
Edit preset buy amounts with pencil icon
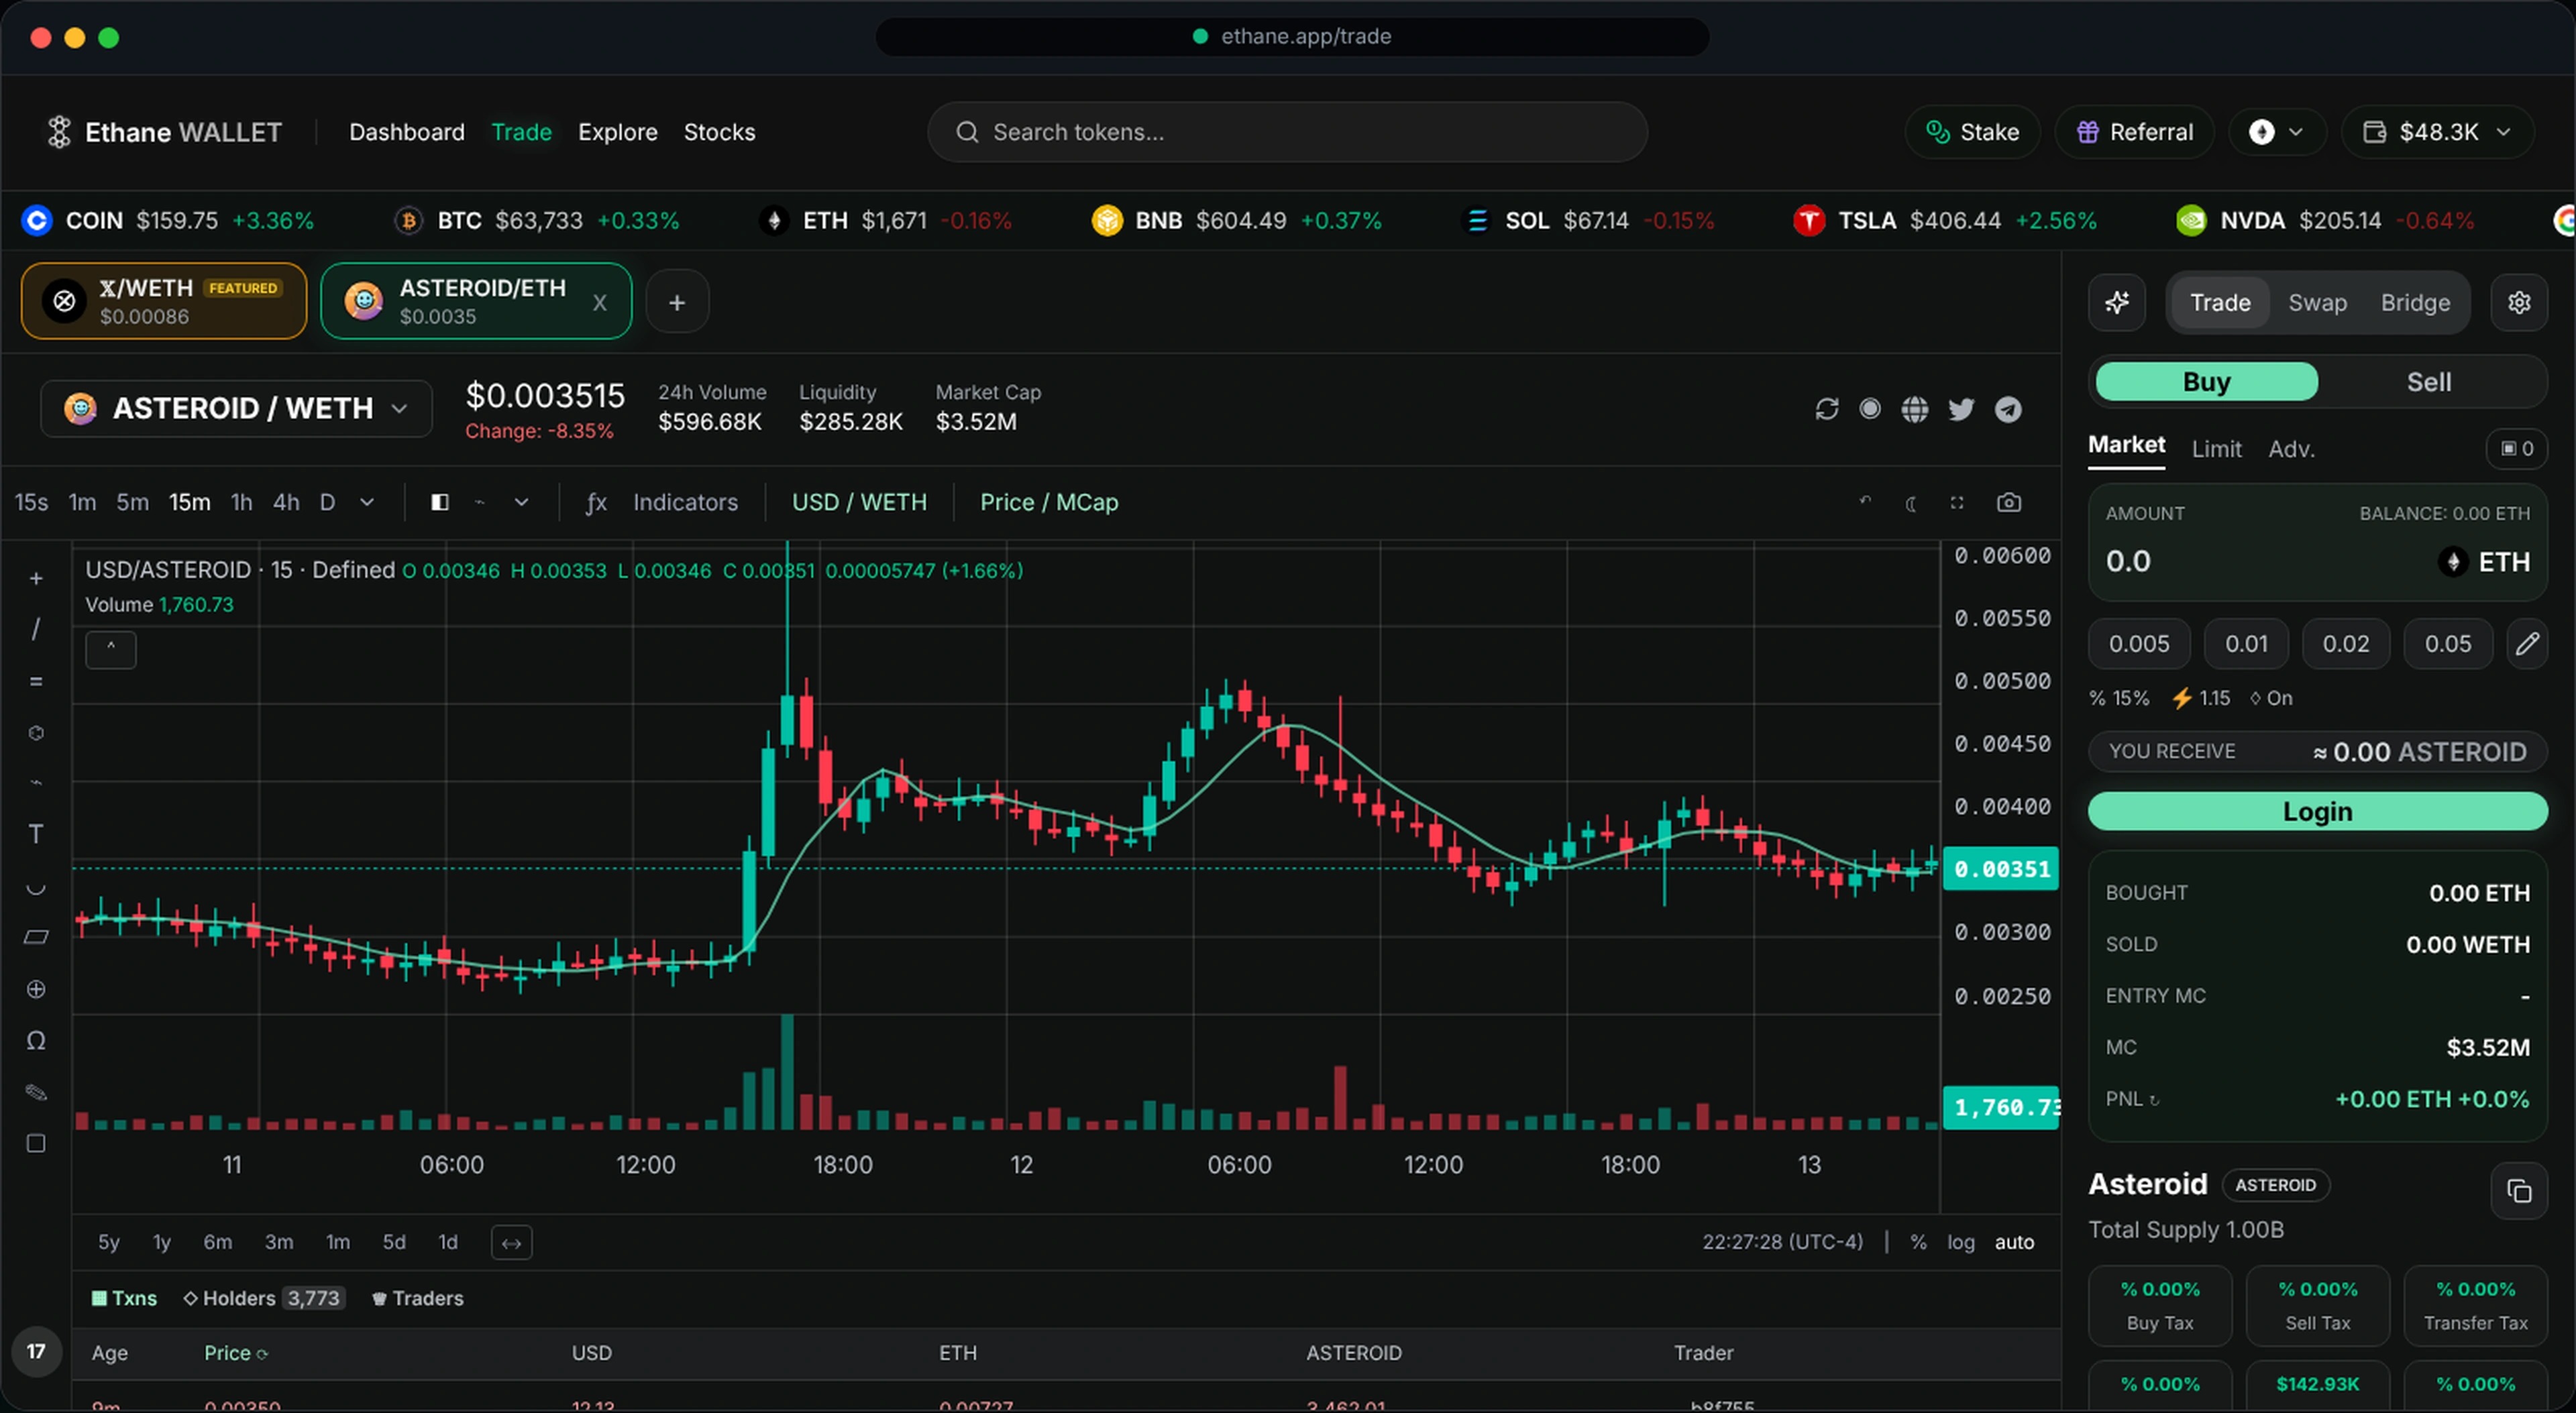point(2527,644)
